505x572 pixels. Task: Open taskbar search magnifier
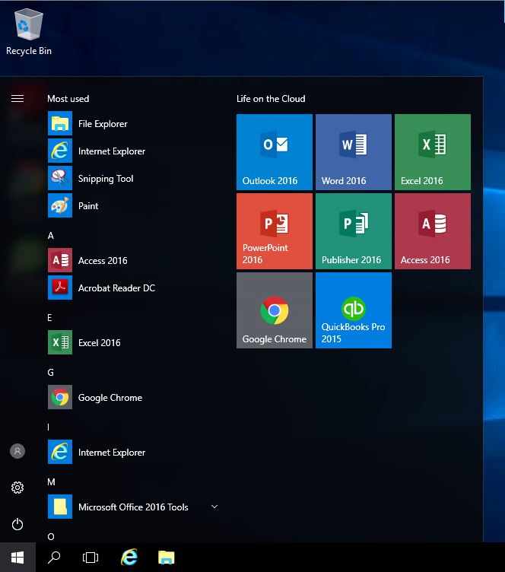click(54, 558)
